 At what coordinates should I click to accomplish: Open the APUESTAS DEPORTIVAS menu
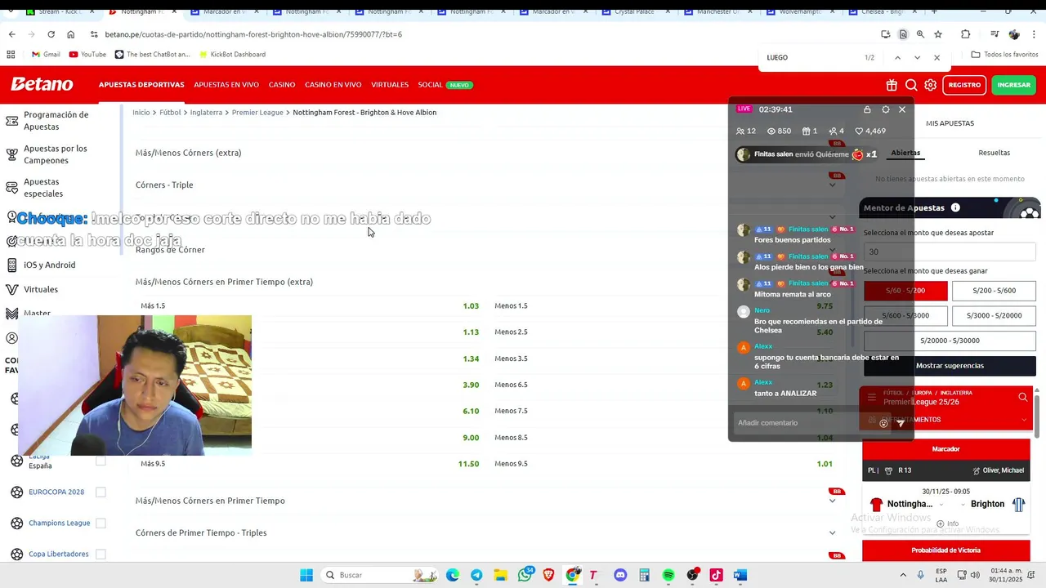(x=141, y=85)
